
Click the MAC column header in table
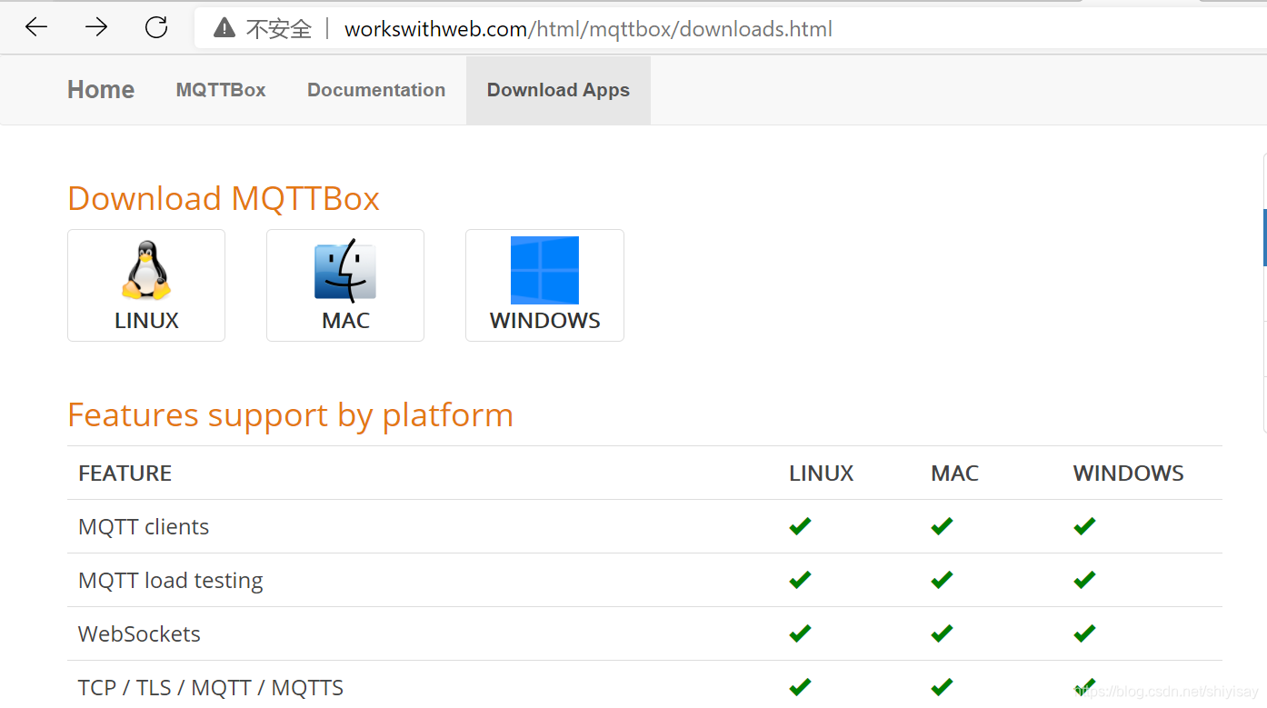[954, 474]
